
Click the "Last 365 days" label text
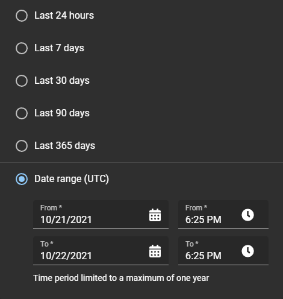(64, 146)
